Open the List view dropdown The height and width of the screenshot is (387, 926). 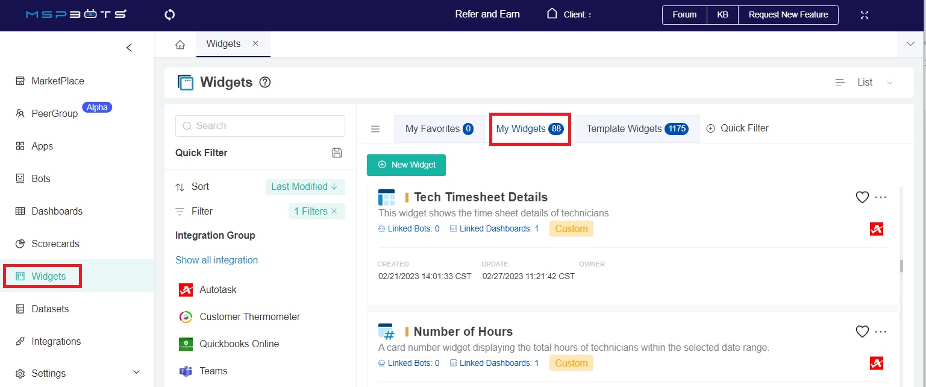point(865,83)
